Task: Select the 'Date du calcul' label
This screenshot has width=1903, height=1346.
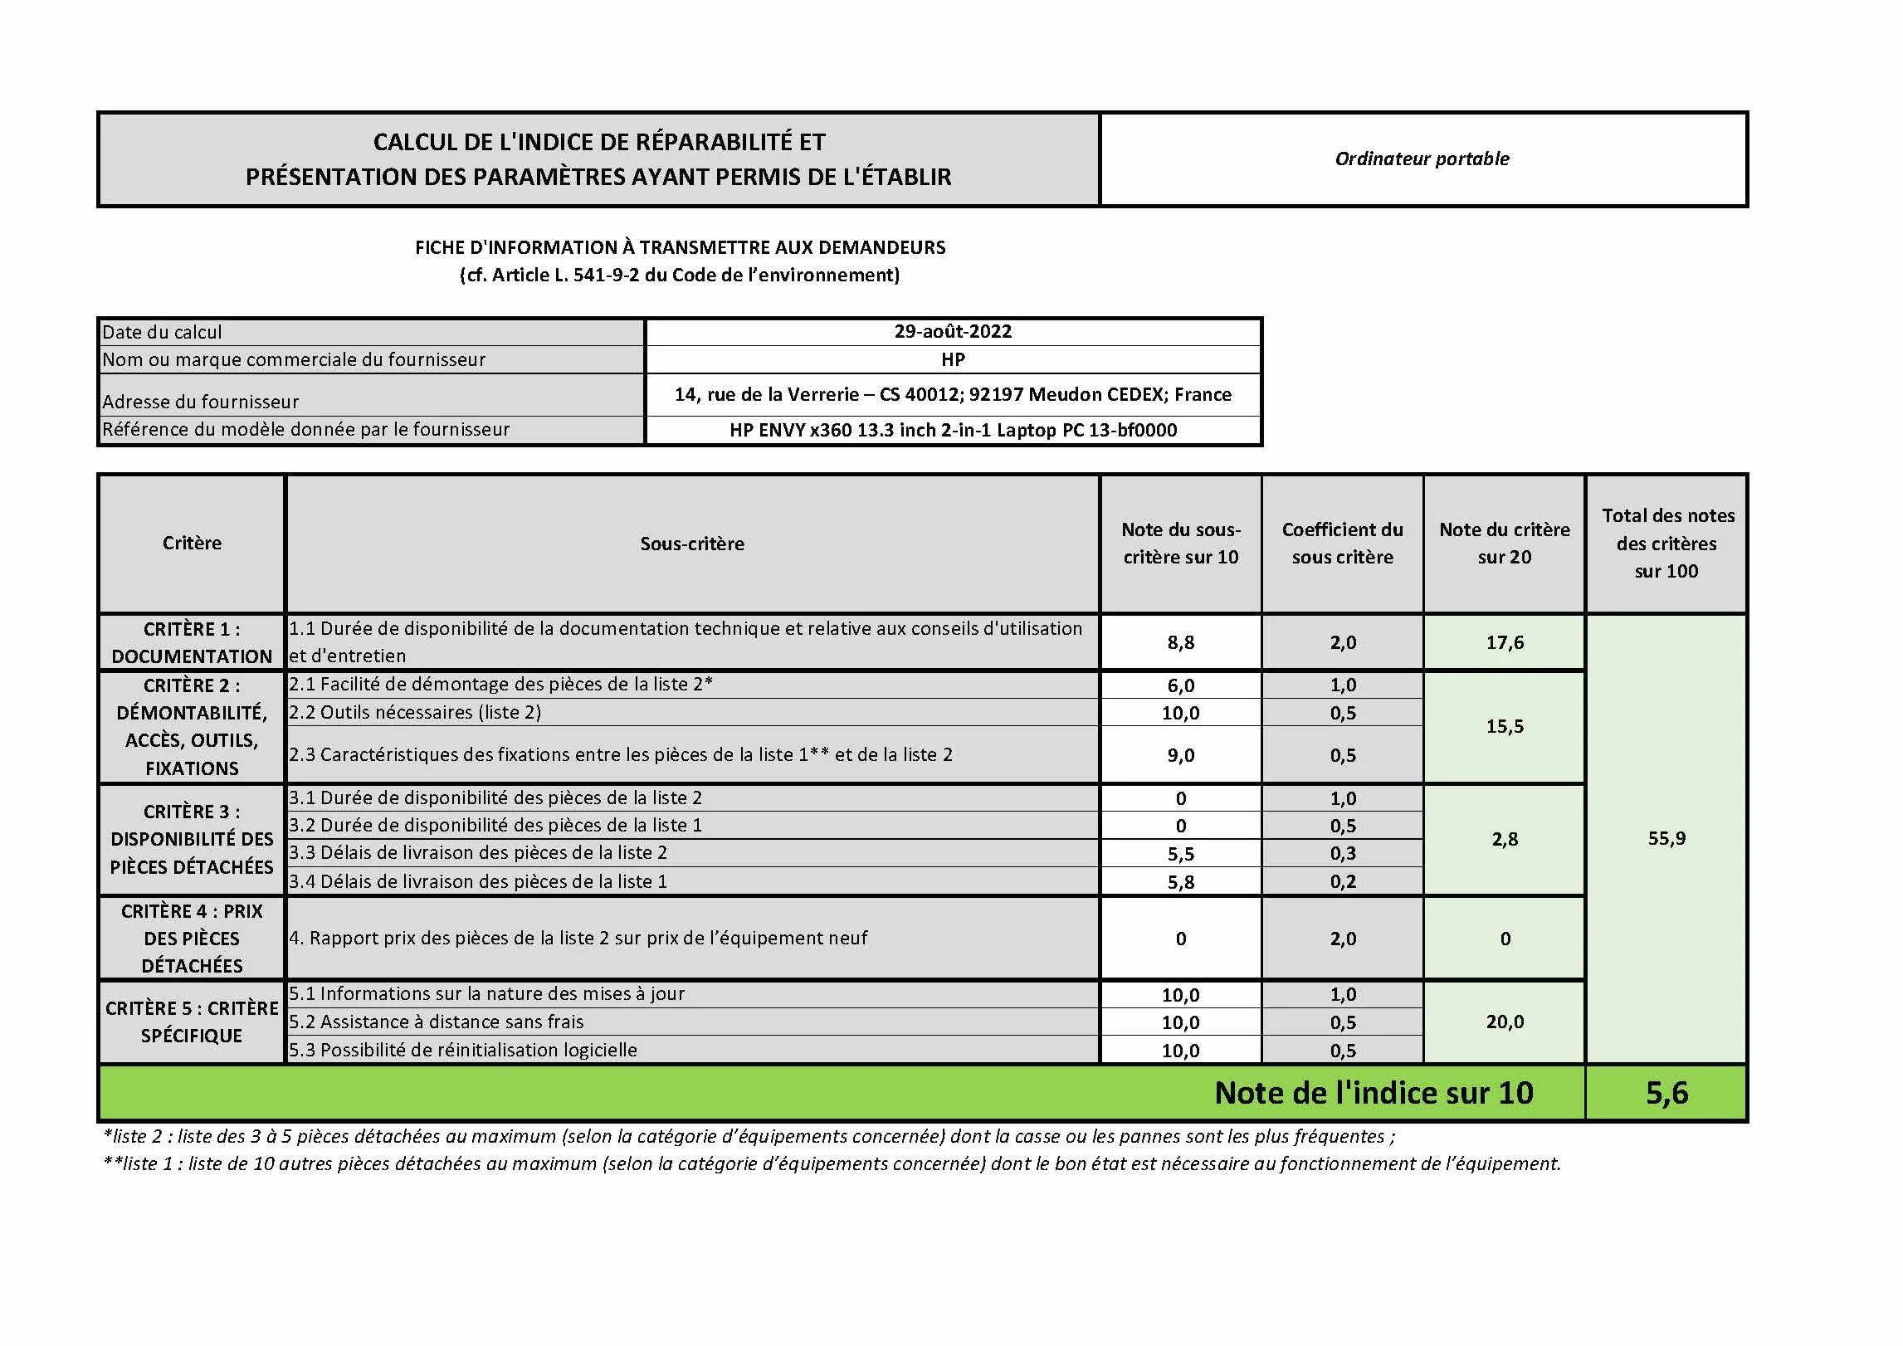Action: pyautogui.click(x=162, y=332)
